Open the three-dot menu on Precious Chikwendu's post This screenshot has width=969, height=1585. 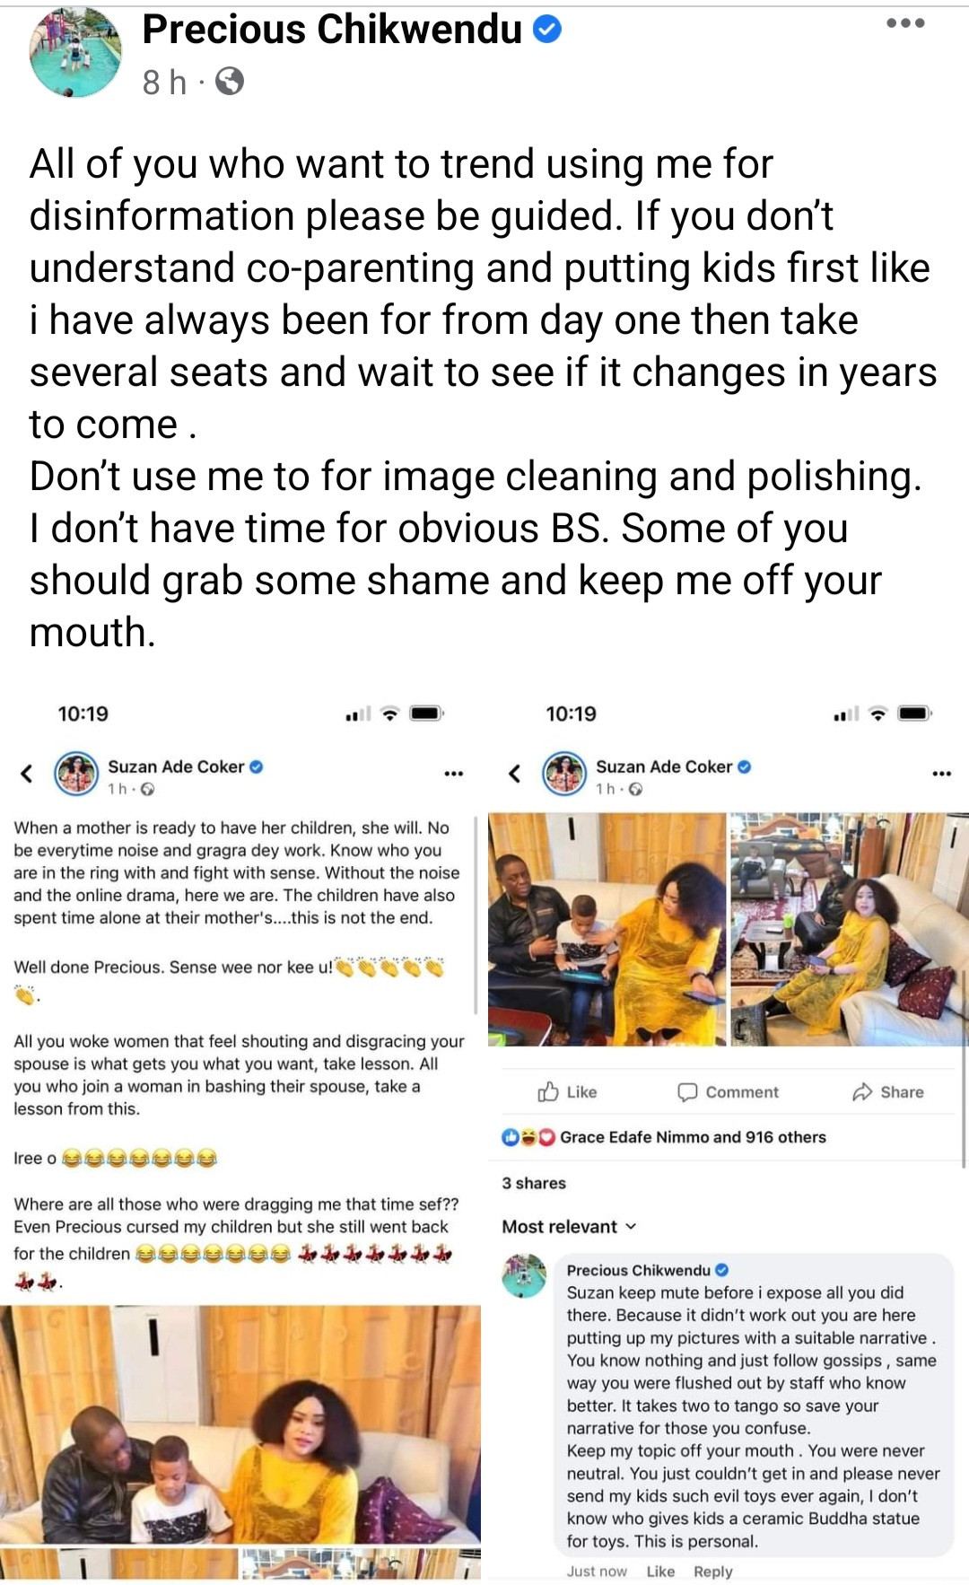(x=904, y=24)
